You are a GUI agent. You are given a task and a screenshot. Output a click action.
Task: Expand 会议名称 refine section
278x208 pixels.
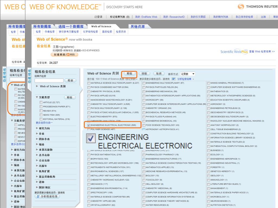click(x=37, y=160)
